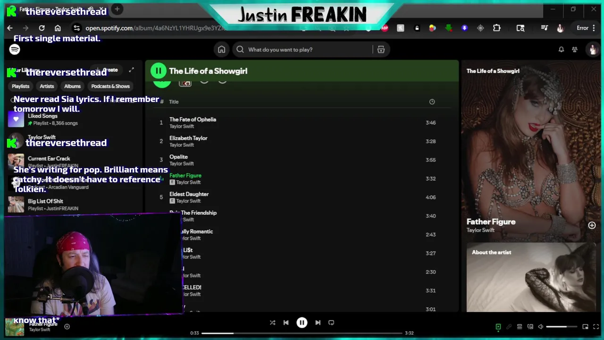Open browser Extensions puzzle icon

pos(496,28)
